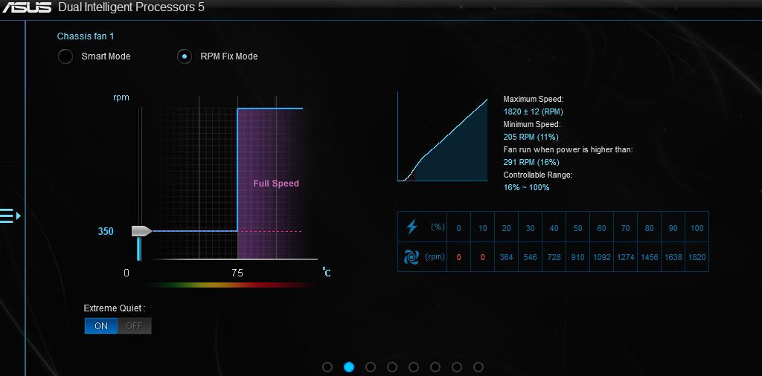This screenshot has width=762, height=376.
Task: Click the 1638 rpm table cell
Action: click(673, 257)
